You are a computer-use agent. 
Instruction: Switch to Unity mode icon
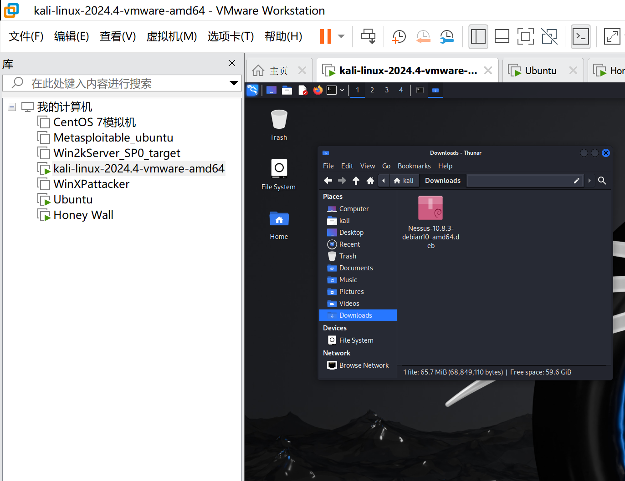[549, 36]
